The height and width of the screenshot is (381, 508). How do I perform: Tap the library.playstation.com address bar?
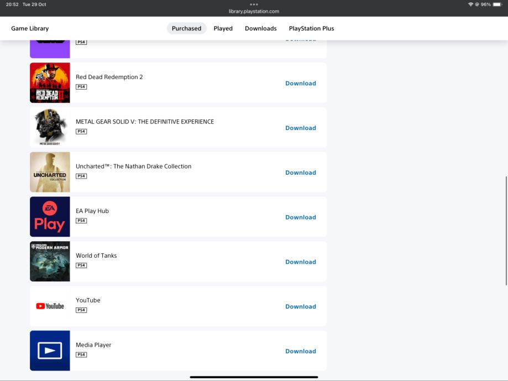254,12
